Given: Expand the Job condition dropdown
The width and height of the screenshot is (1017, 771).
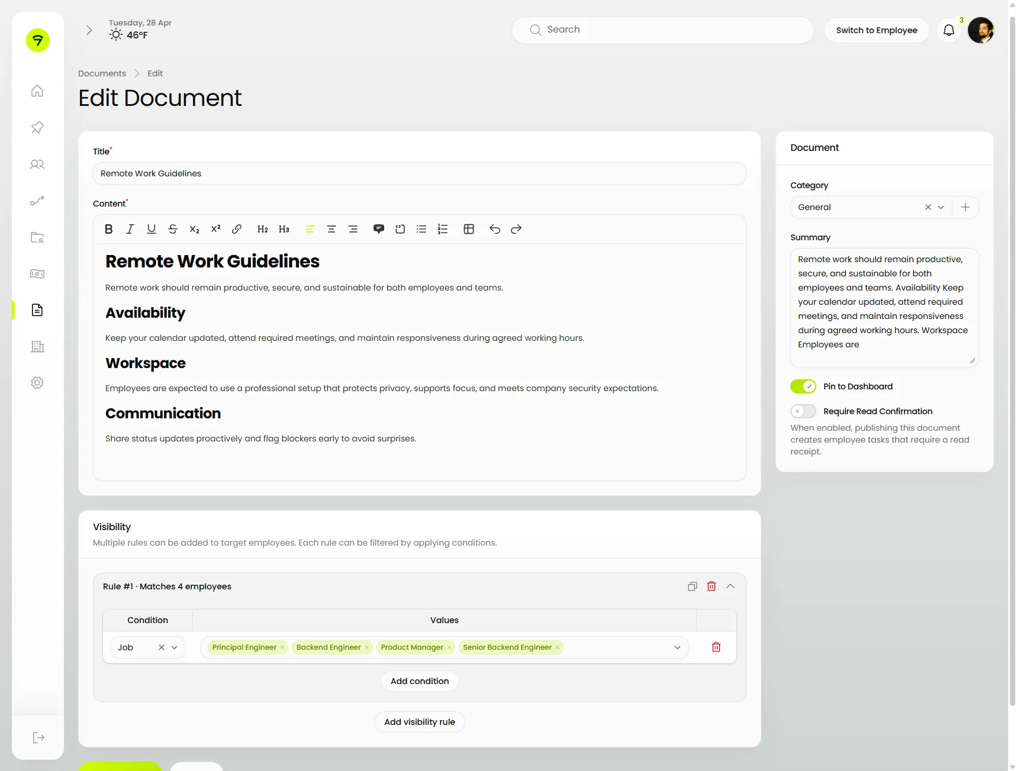Looking at the screenshot, I should click(175, 647).
